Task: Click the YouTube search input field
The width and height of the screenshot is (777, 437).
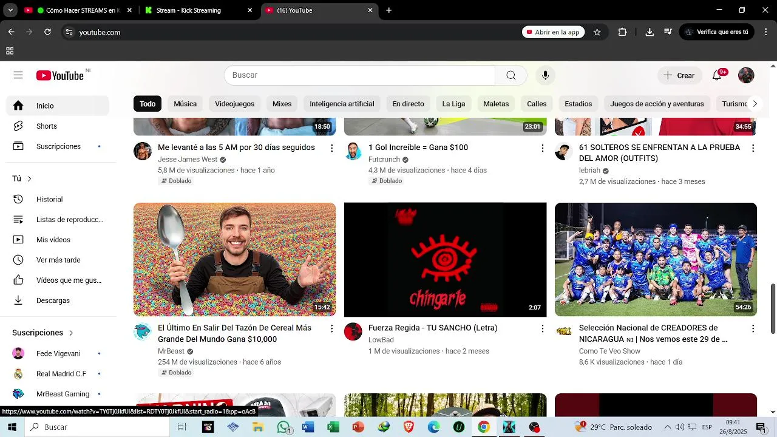Action: coord(359,75)
